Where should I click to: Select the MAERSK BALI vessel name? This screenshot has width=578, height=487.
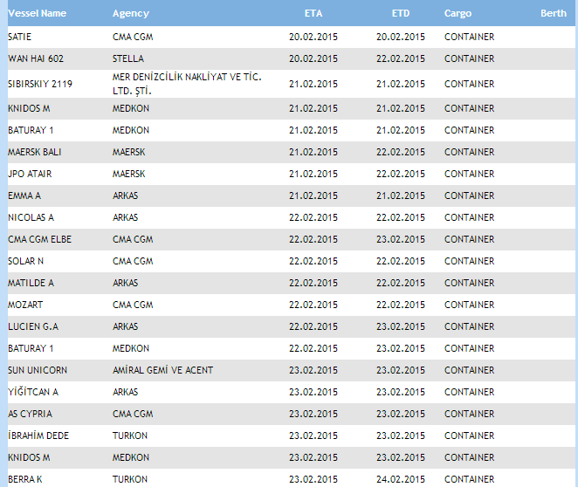click(x=34, y=152)
